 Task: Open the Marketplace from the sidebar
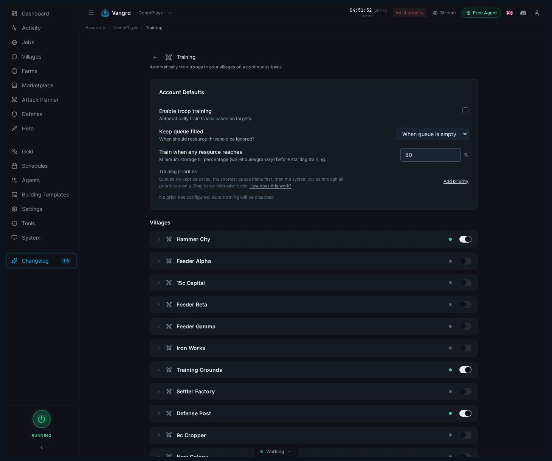[14, 85]
